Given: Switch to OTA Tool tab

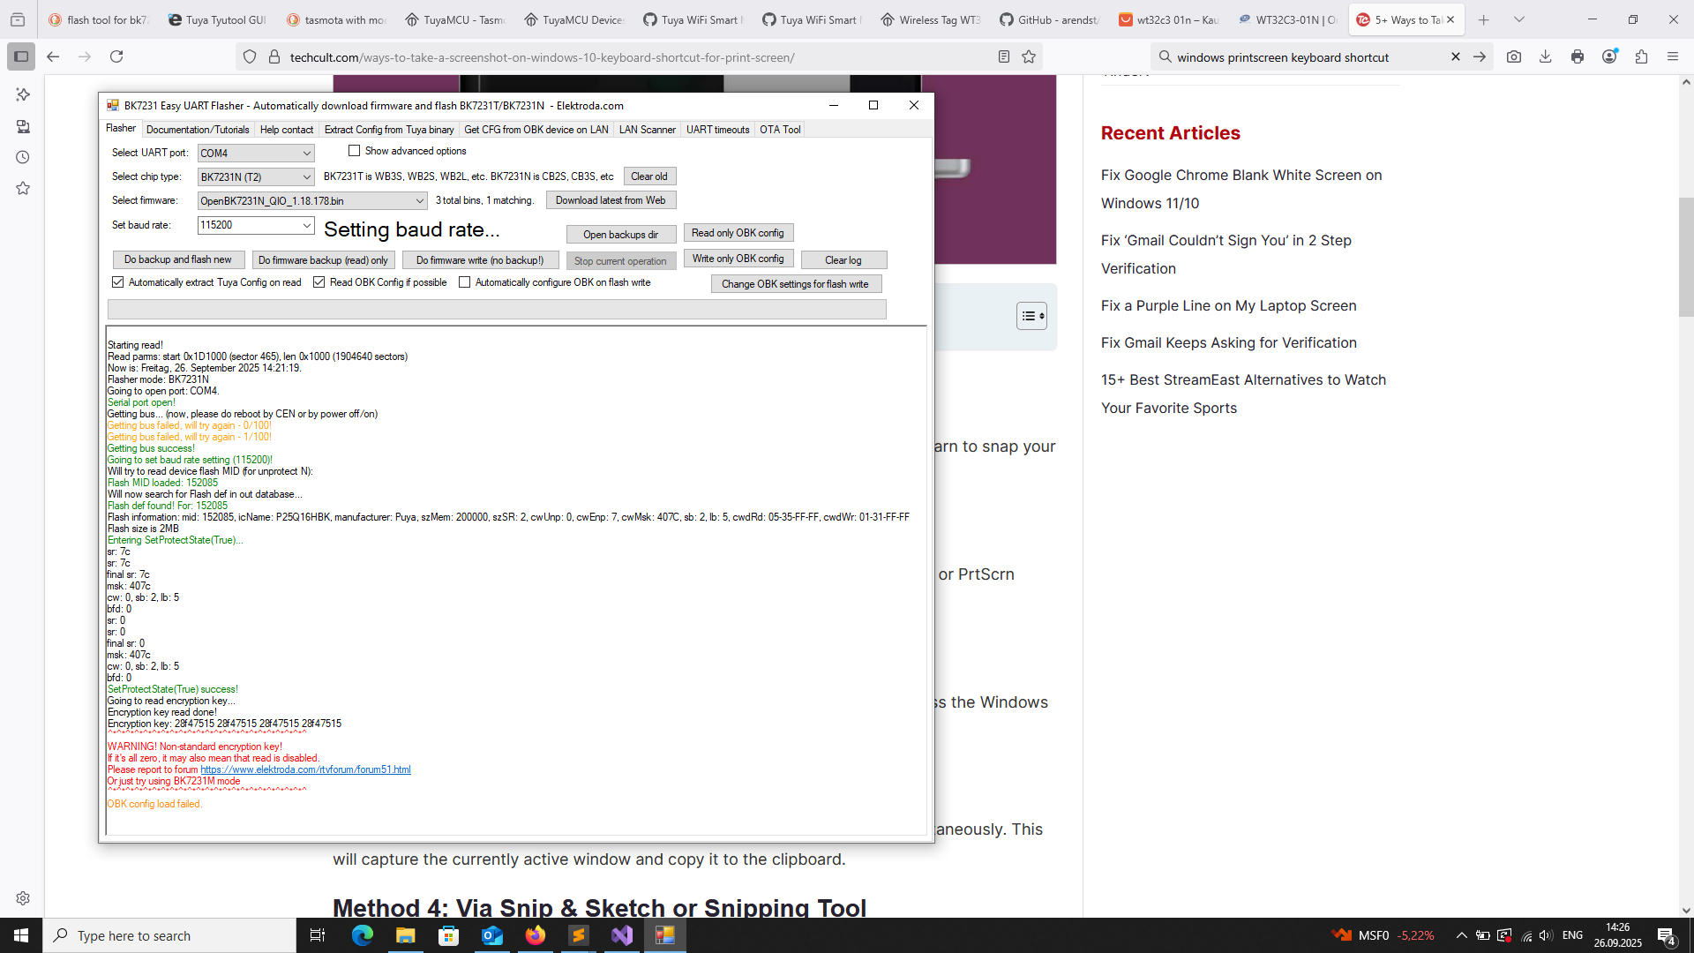Looking at the screenshot, I should click(781, 130).
